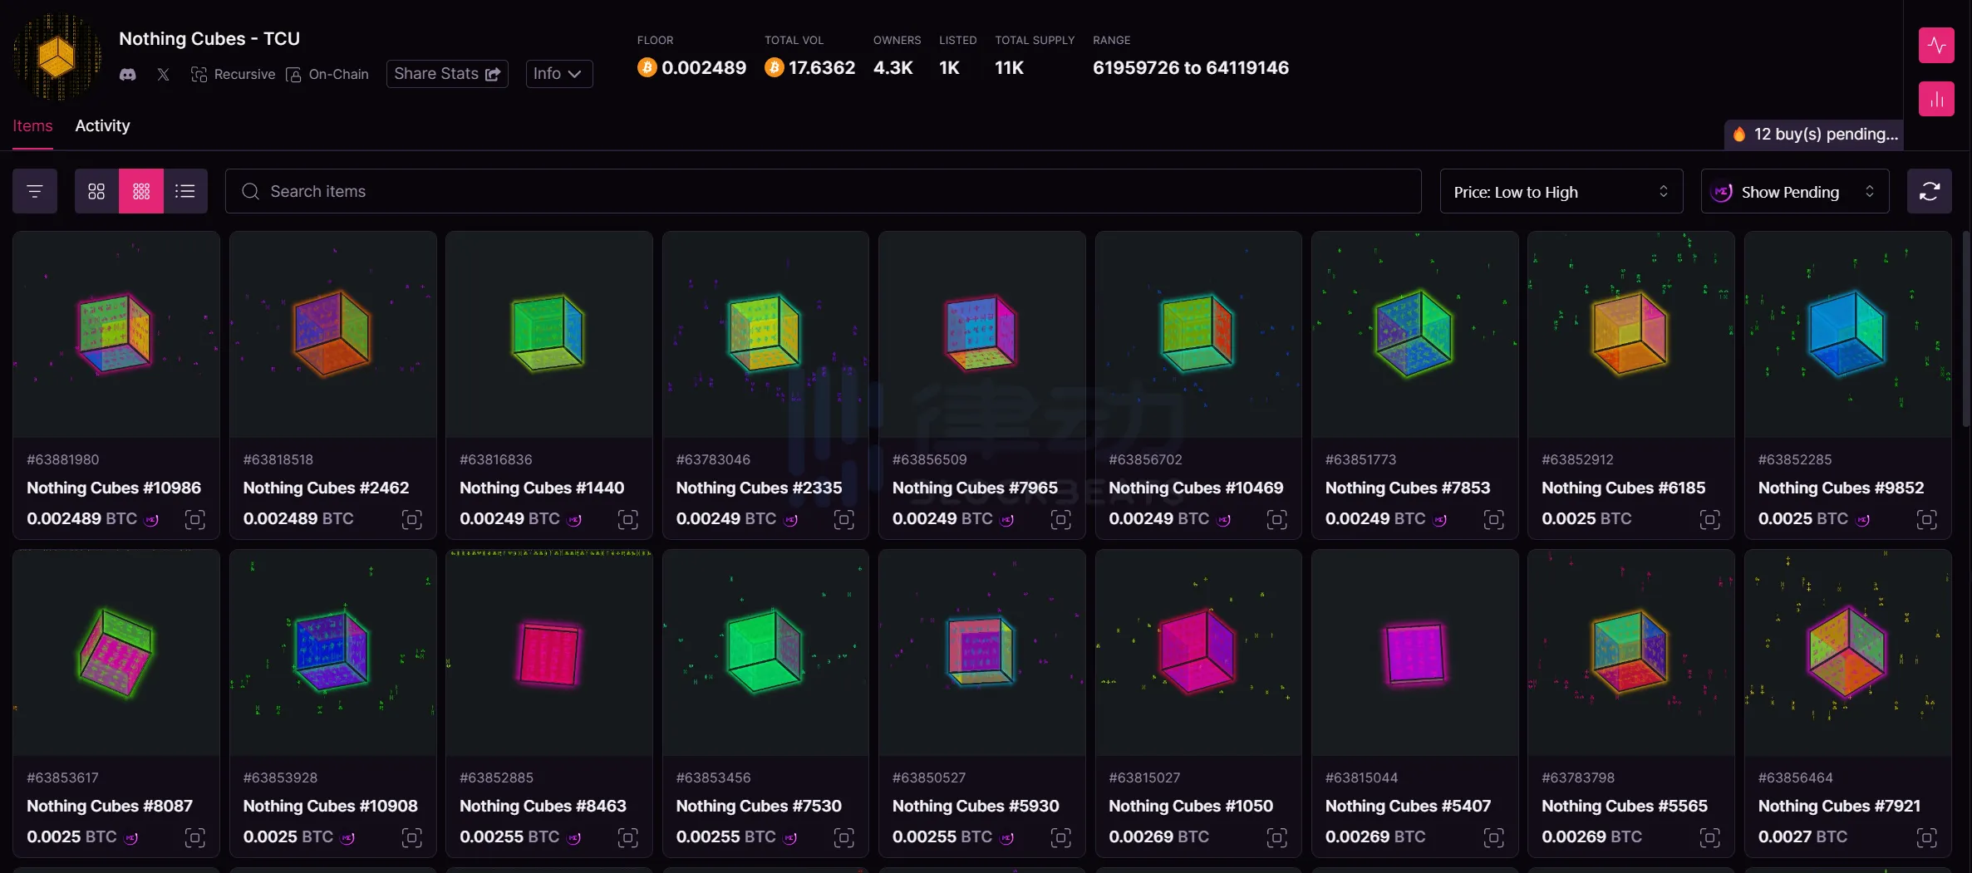Switch to large grid view

[96, 192]
